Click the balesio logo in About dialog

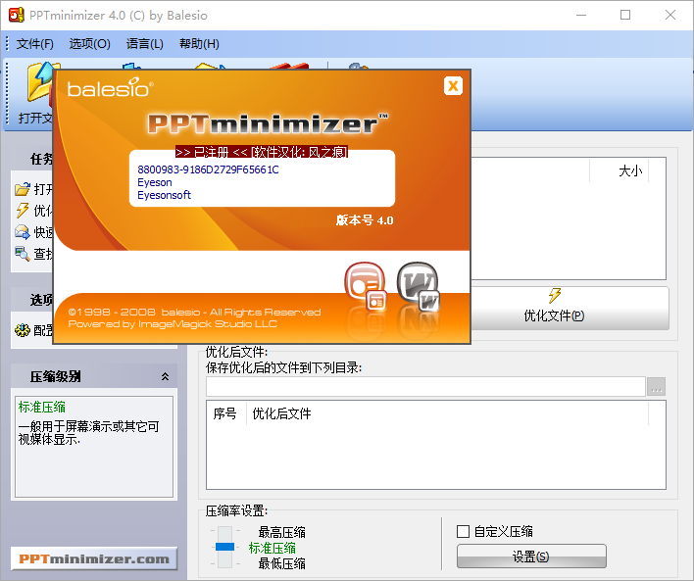(x=110, y=88)
